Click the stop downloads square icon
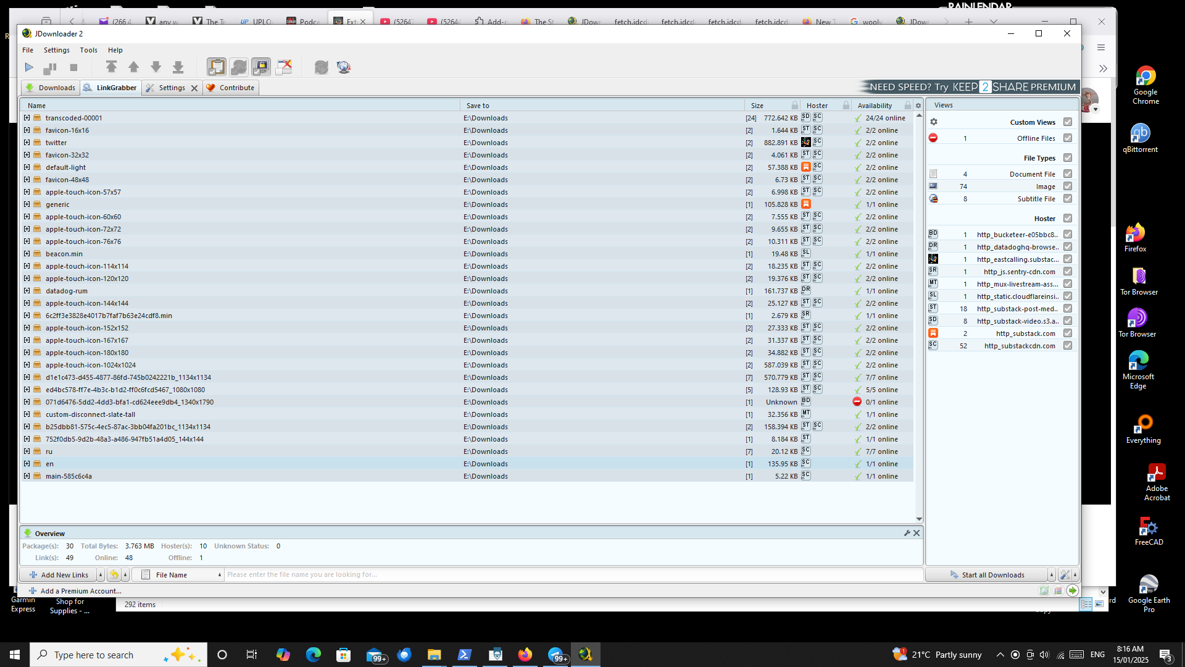 pos(73,67)
